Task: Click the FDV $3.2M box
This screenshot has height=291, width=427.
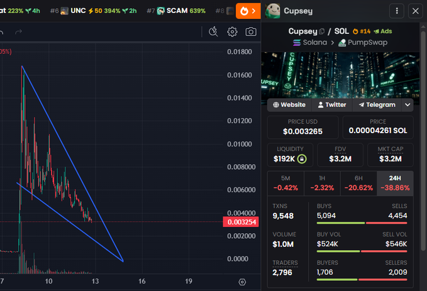Action: coord(340,155)
